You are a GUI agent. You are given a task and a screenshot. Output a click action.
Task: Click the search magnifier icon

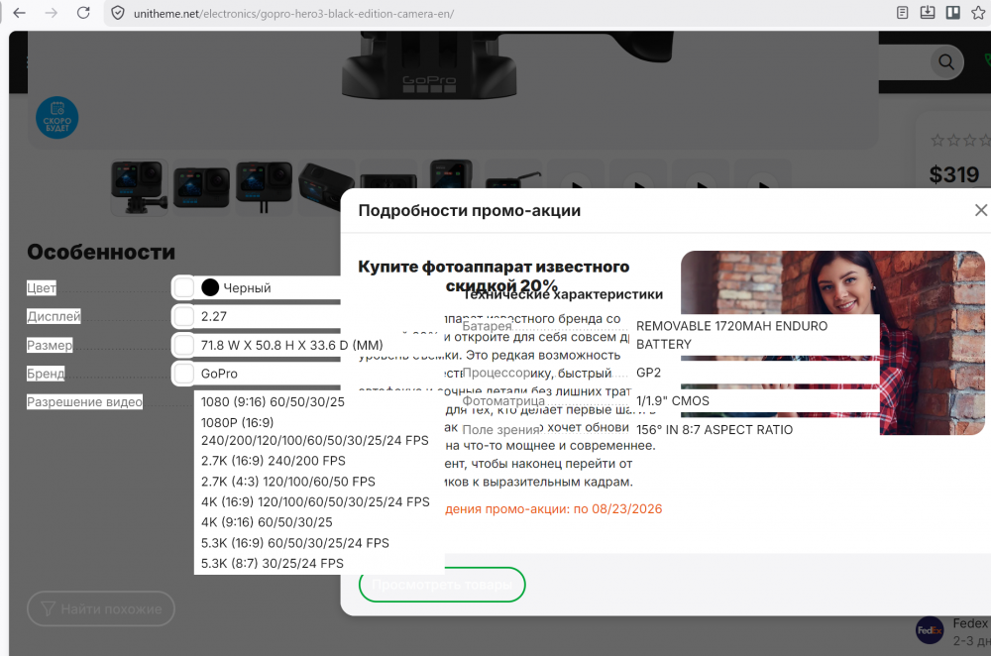click(946, 63)
